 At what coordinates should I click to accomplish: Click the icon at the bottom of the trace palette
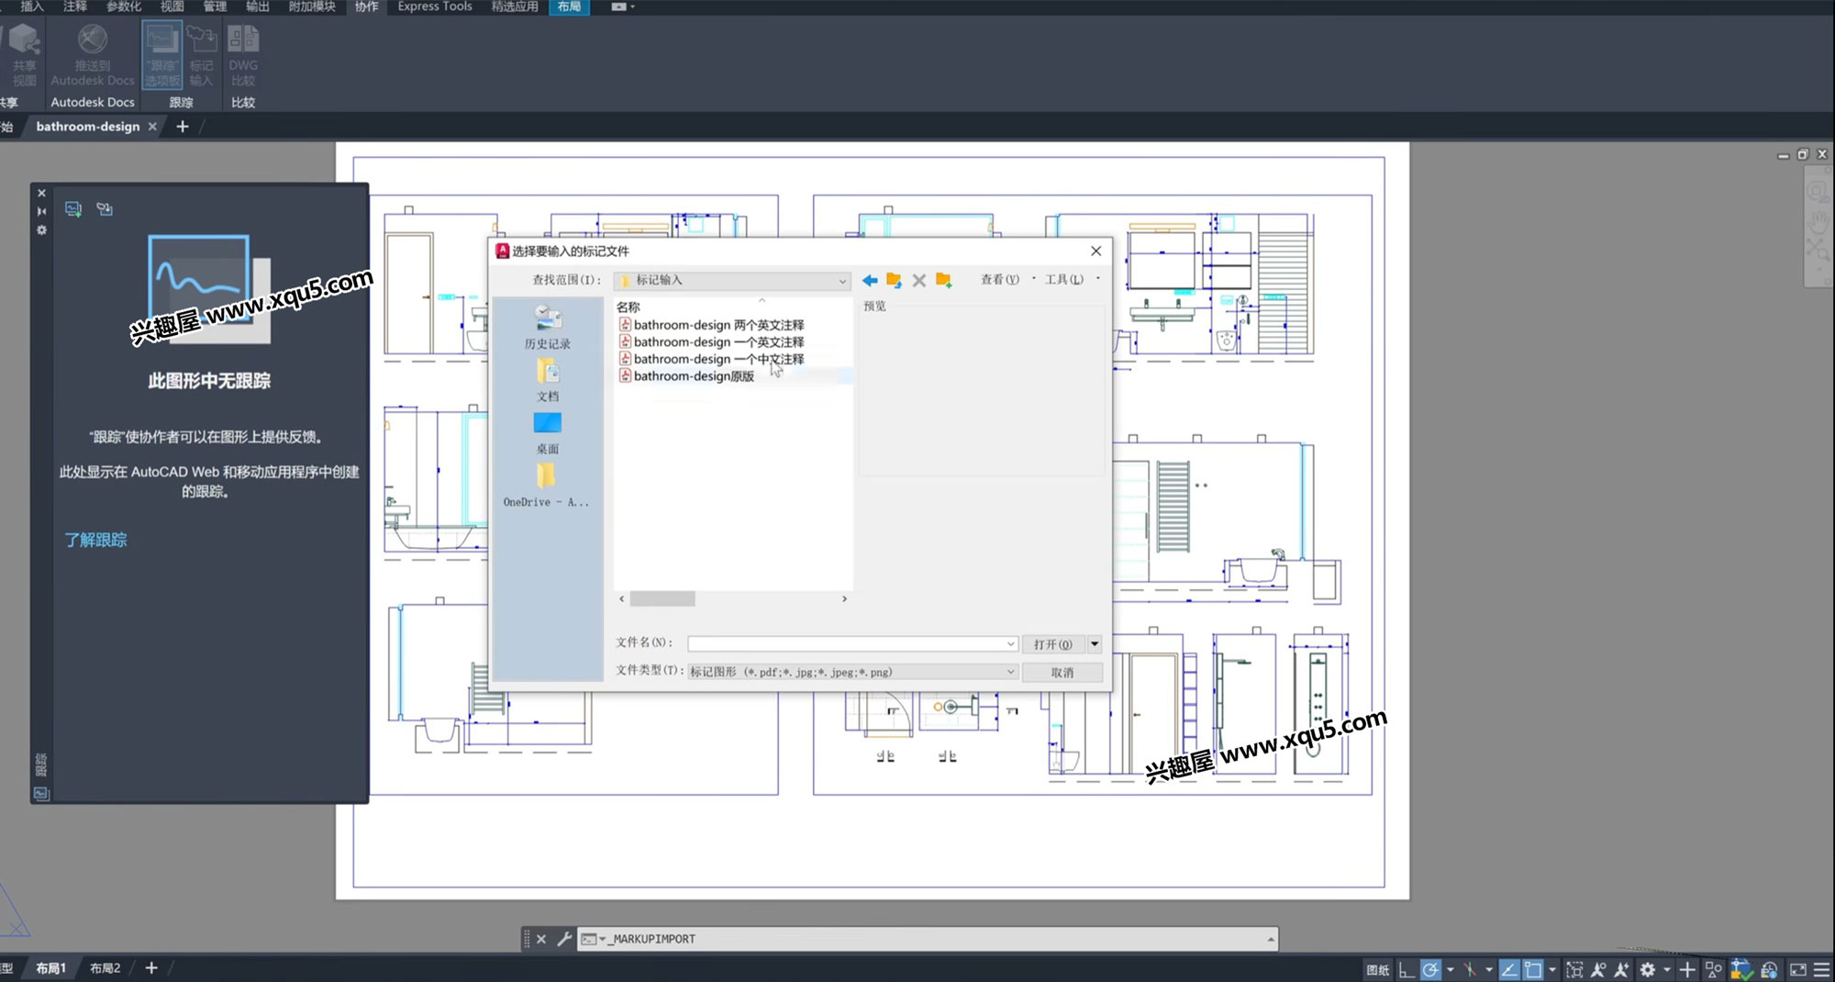click(x=41, y=793)
